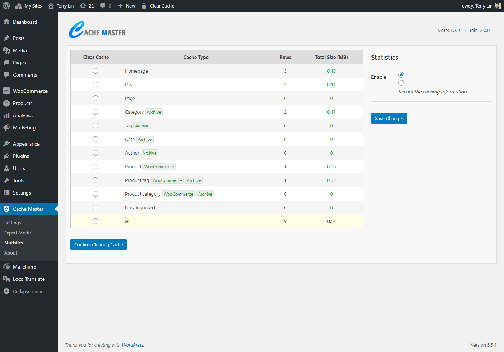Select the Tag Archive radio button
This screenshot has height=352, width=504.
(95, 125)
